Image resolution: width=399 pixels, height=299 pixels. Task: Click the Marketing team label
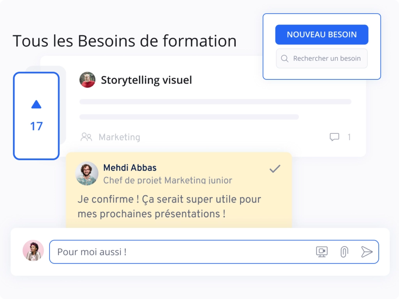pyautogui.click(x=119, y=137)
